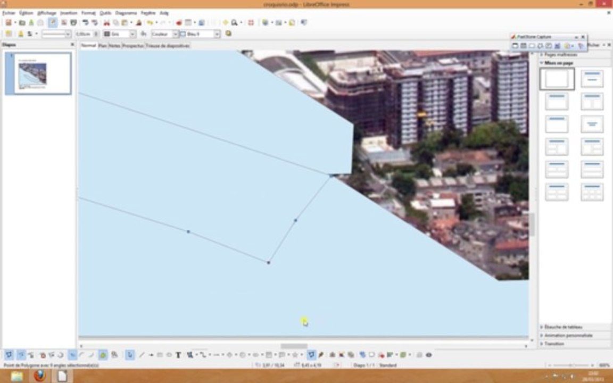Image resolution: width=613 pixels, height=383 pixels.
Task: Open the fill type Couleur dropdown
Action: (x=176, y=34)
